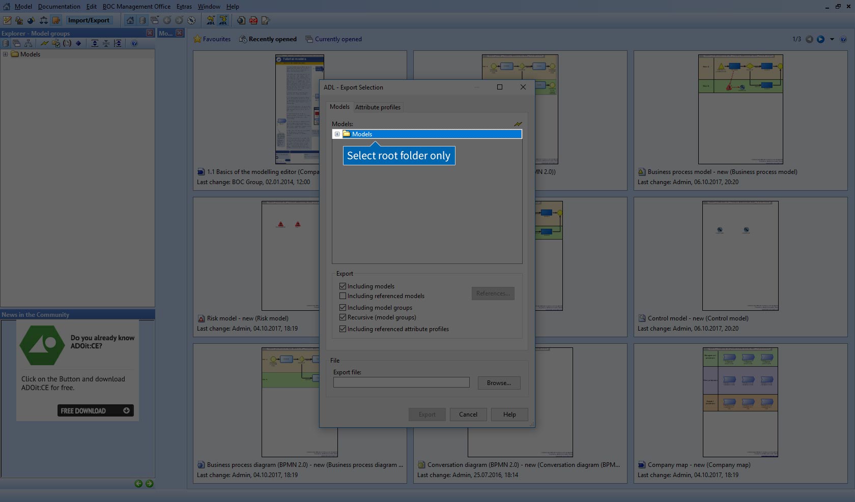855x502 pixels.
Task: Click the green forward arrow in News panel
Action: click(x=150, y=484)
